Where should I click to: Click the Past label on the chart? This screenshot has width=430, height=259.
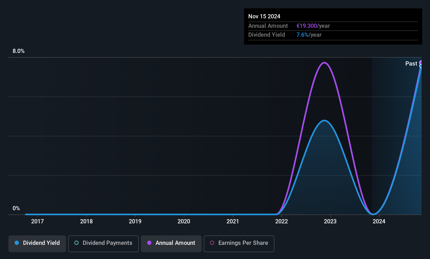411,64
